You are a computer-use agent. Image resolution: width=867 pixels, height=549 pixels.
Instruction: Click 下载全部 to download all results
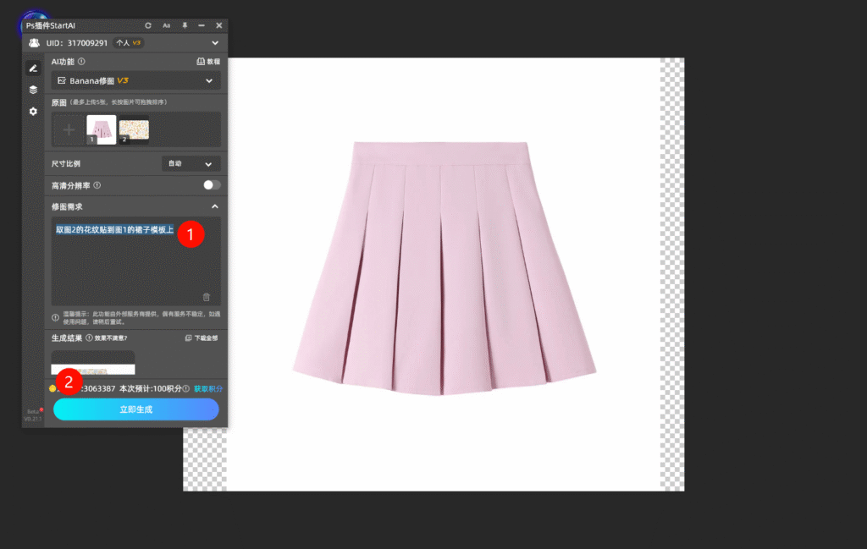tap(202, 338)
